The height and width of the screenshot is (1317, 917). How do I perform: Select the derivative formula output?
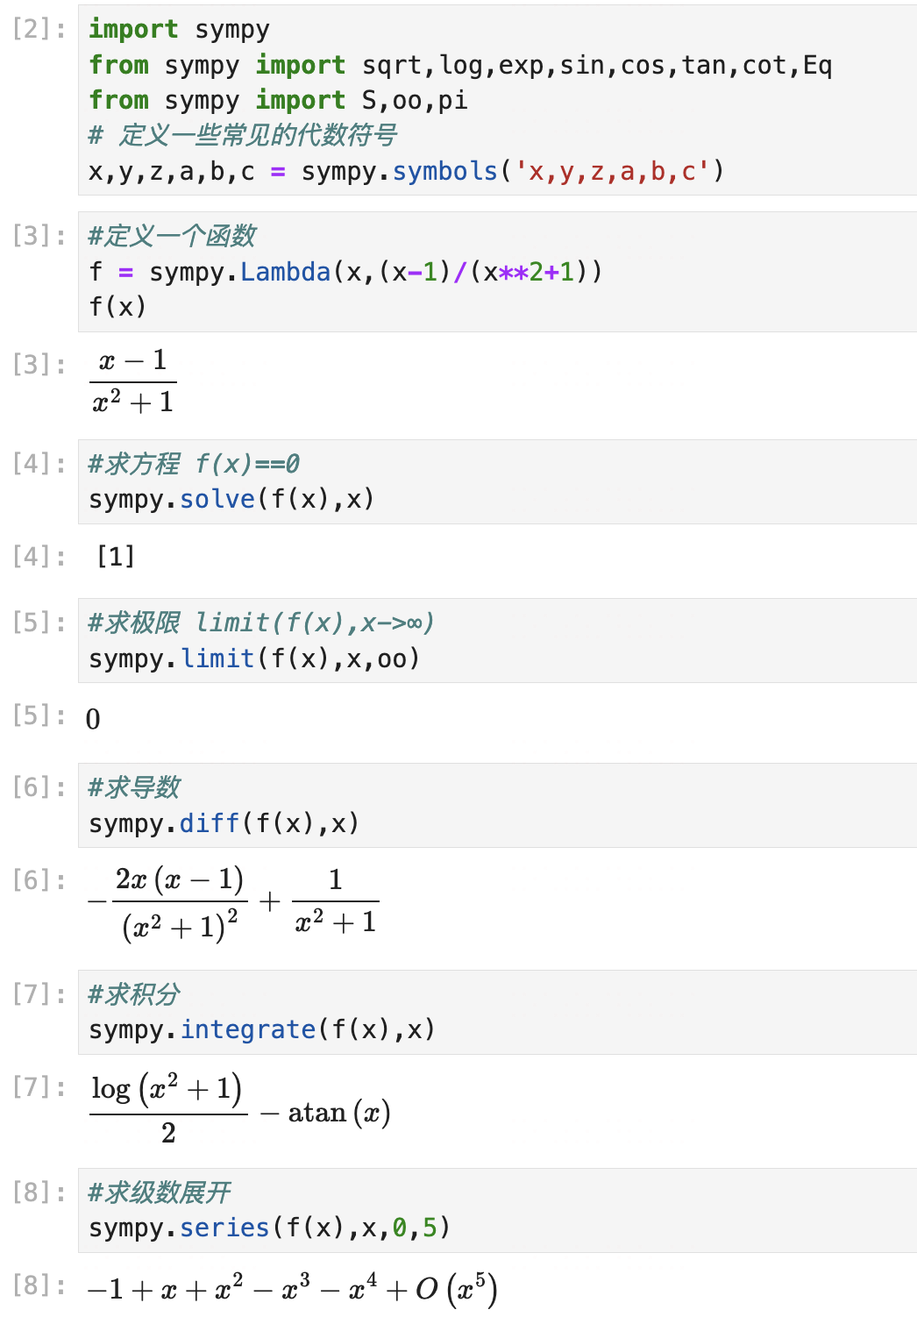tap(234, 901)
